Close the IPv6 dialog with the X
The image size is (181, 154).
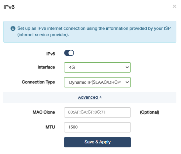pyautogui.click(x=174, y=6)
